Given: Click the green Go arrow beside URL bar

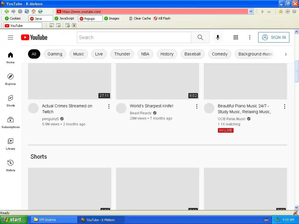Looking at the screenshot, I should 263,12.
